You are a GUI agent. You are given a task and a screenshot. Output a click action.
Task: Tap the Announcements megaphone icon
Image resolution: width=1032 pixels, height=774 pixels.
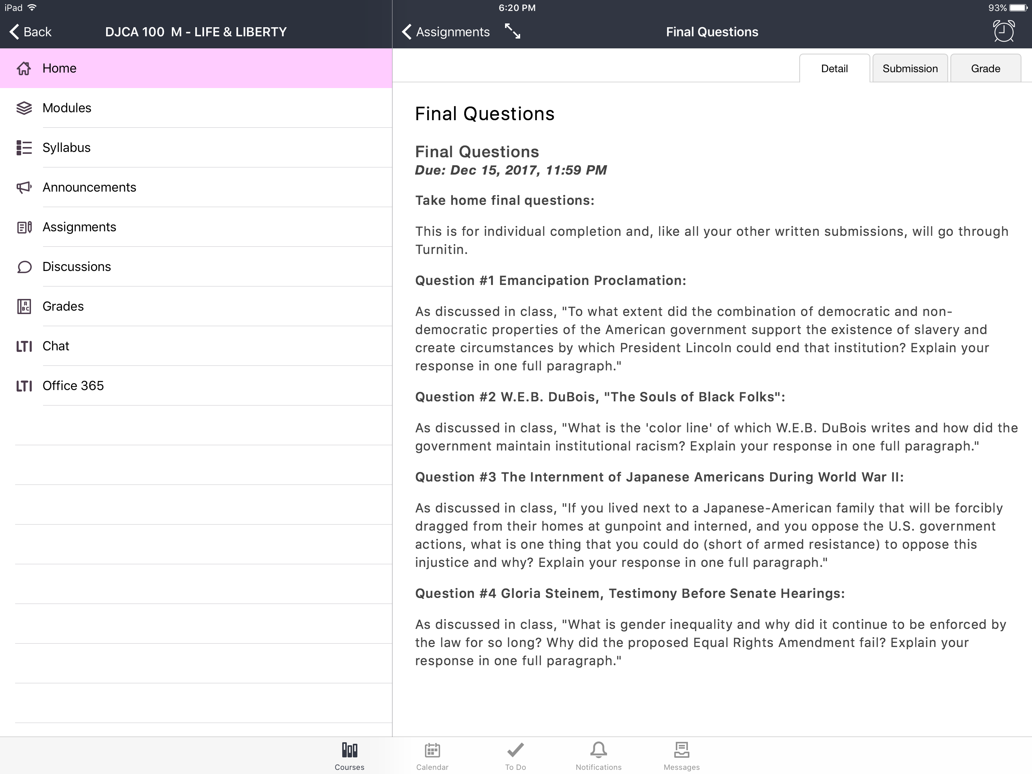(x=24, y=187)
